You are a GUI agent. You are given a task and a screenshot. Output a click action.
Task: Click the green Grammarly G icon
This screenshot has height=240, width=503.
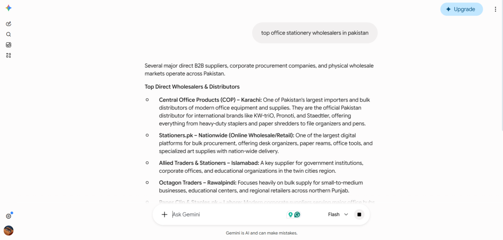point(297,214)
